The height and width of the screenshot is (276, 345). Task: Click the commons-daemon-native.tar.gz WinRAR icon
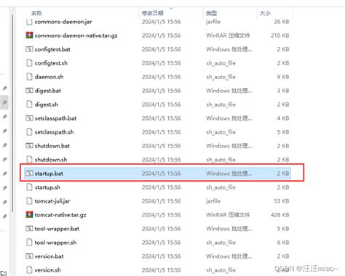click(29, 36)
